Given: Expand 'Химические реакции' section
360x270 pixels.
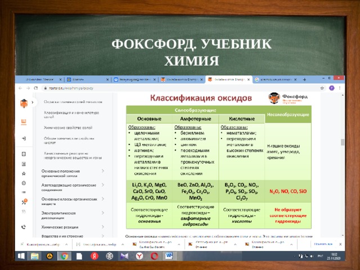Looking at the screenshot, I should (x=102, y=227).
